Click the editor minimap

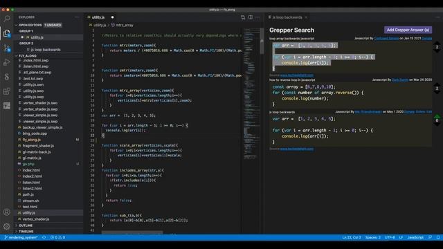(251, 93)
